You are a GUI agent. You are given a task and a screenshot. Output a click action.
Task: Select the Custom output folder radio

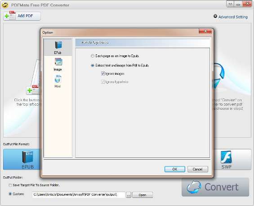tap(10, 194)
